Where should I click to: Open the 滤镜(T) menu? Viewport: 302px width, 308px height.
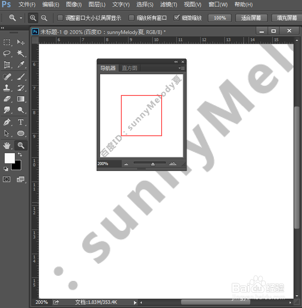pos(168,5)
